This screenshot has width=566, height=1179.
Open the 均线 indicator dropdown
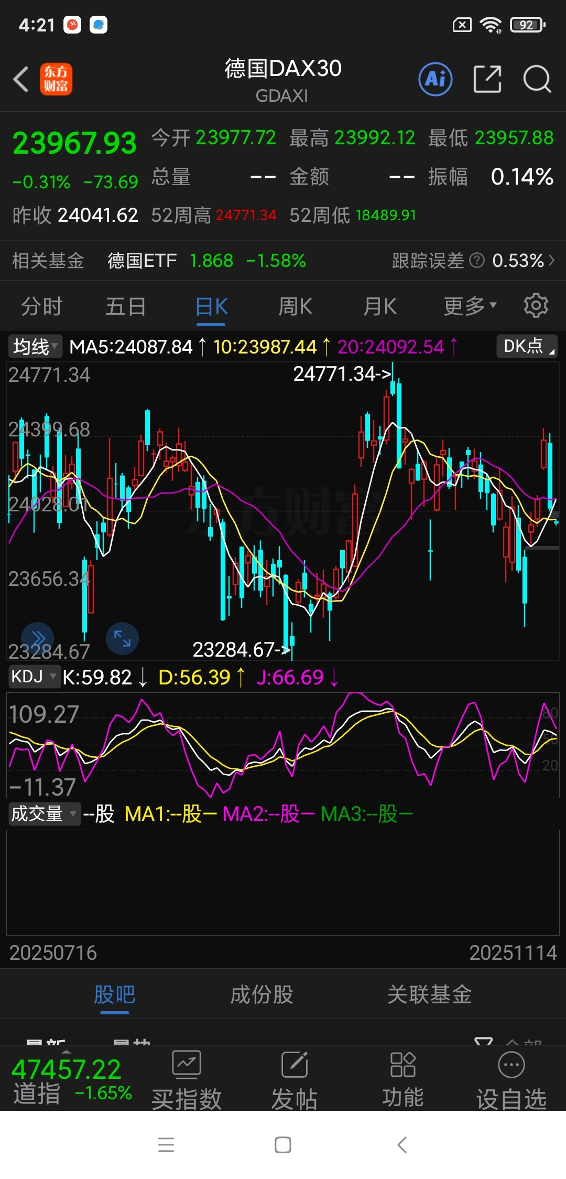point(35,347)
